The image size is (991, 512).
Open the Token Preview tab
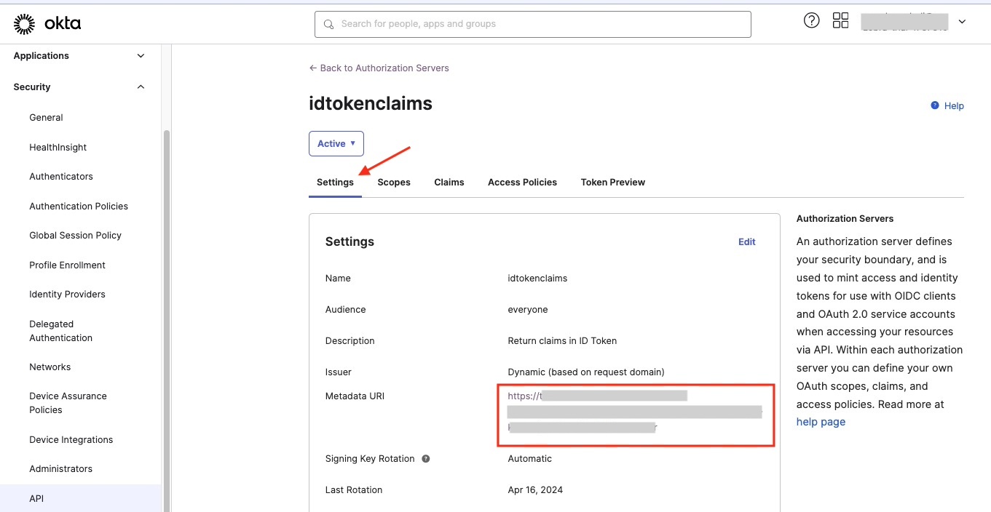point(612,183)
